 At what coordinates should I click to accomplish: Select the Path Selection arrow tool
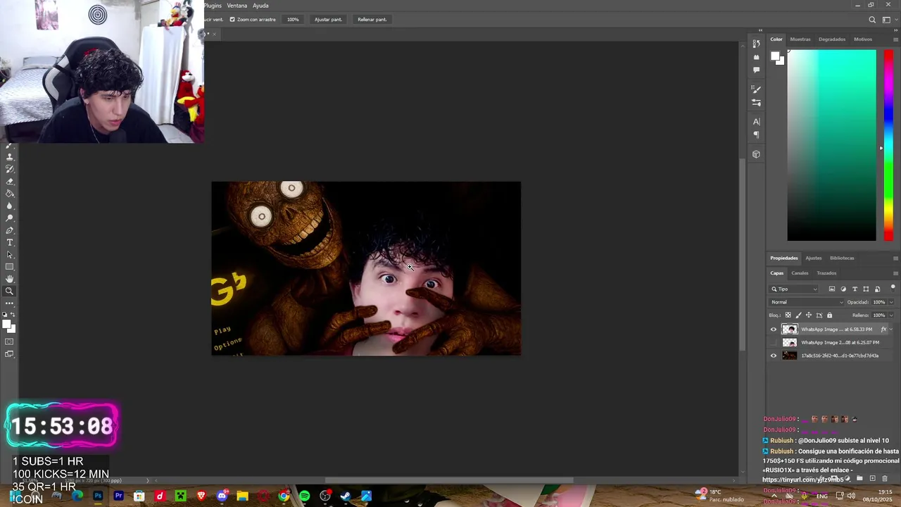(10, 254)
